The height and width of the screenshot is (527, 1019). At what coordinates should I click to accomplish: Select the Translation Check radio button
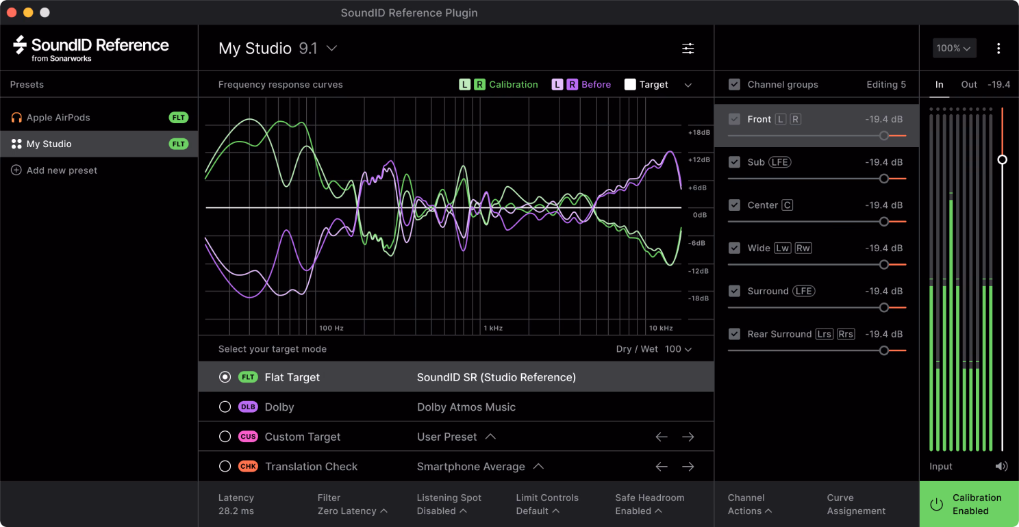225,467
